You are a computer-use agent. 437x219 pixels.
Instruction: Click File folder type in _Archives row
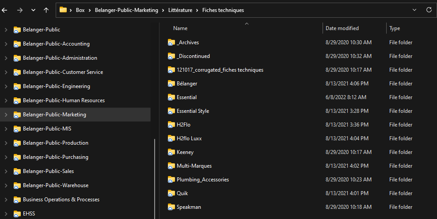click(x=401, y=42)
